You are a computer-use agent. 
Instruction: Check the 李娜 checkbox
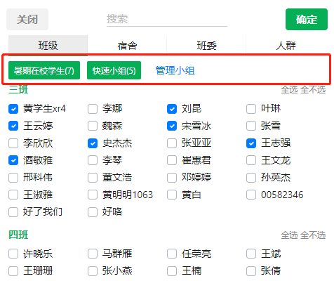point(93,109)
